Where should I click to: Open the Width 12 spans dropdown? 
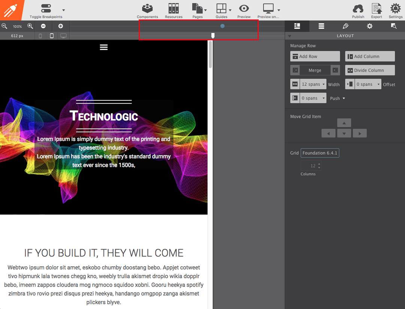pyautogui.click(x=313, y=84)
